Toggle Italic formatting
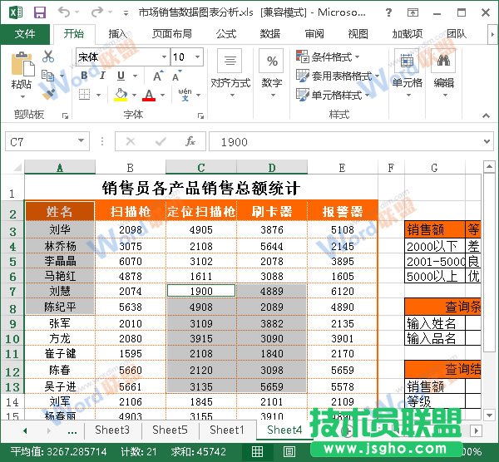The width and height of the screenshot is (499, 462). coord(102,76)
